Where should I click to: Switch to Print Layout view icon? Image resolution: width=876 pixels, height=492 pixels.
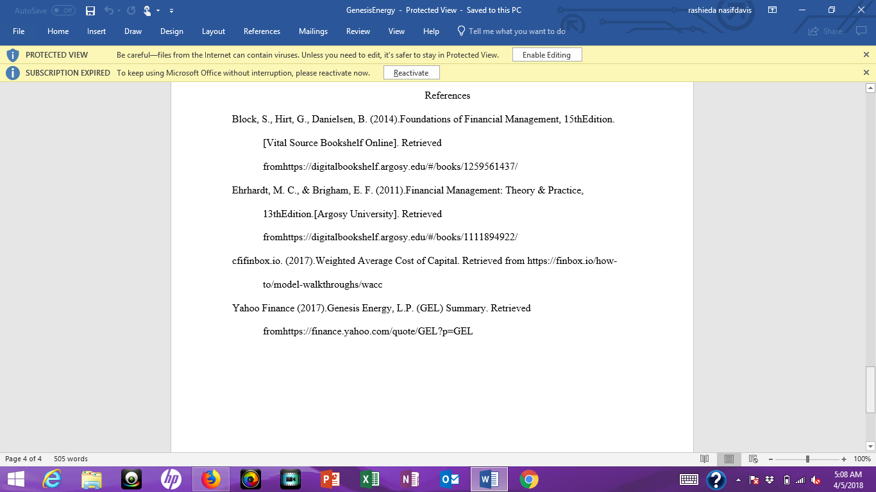point(729,459)
